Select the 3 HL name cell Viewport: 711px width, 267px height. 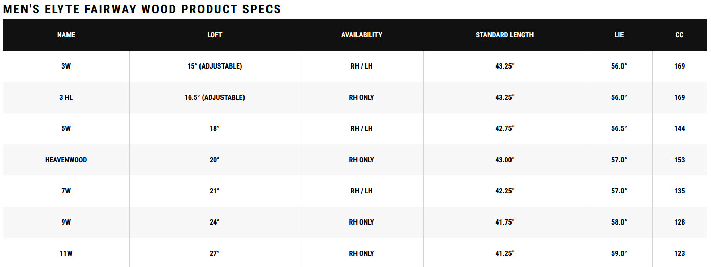(66, 98)
